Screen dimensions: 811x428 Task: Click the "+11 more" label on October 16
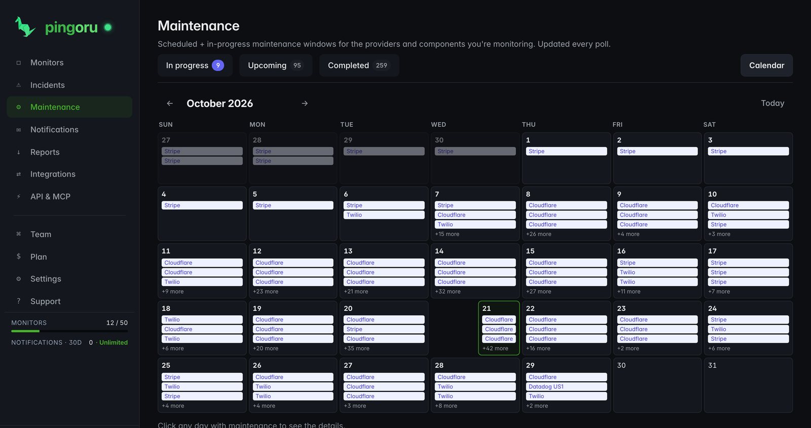click(x=629, y=292)
